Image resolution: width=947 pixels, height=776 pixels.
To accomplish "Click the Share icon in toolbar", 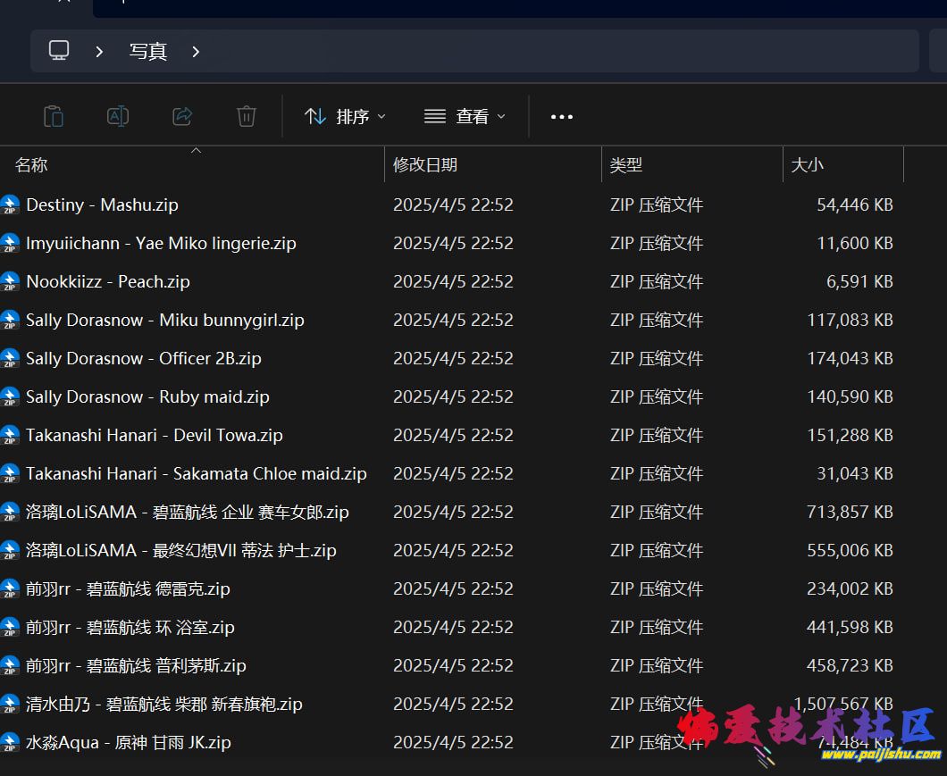I will (x=182, y=116).
